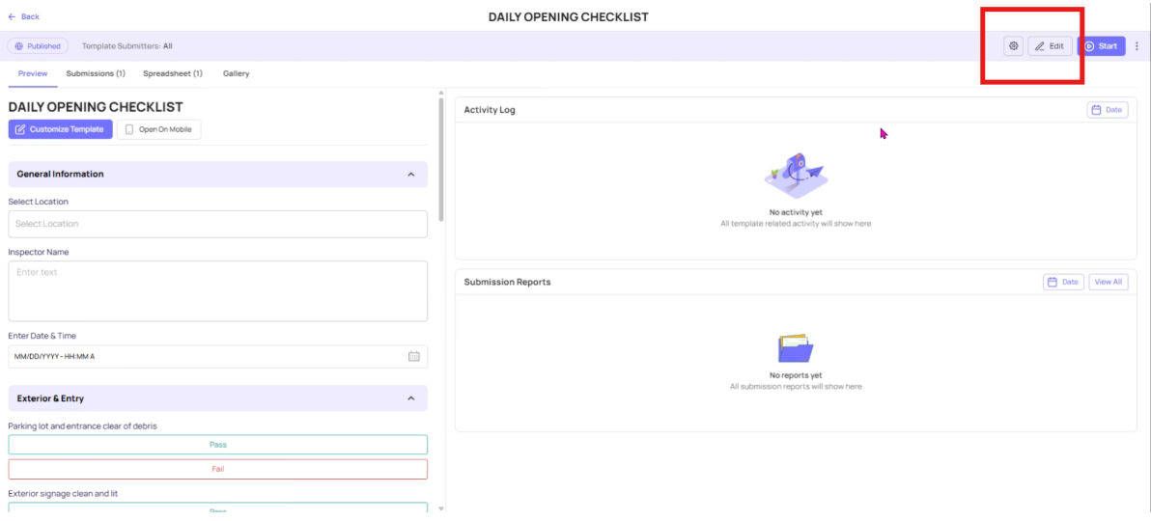This screenshot has width=1151, height=521.
Task: Click the Back arrow link
Action: coord(23,16)
